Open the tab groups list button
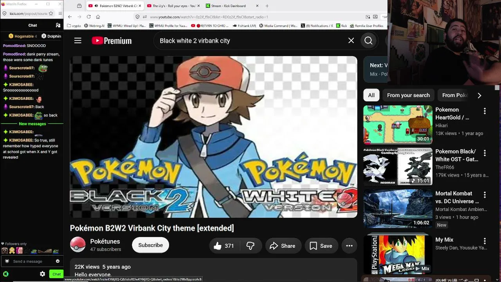Screen dimensions: 501x282 (79, 6)
